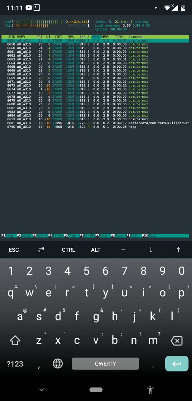Tap the Tab key icon in extra keys row
192x401 pixels.
click(41, 250)
